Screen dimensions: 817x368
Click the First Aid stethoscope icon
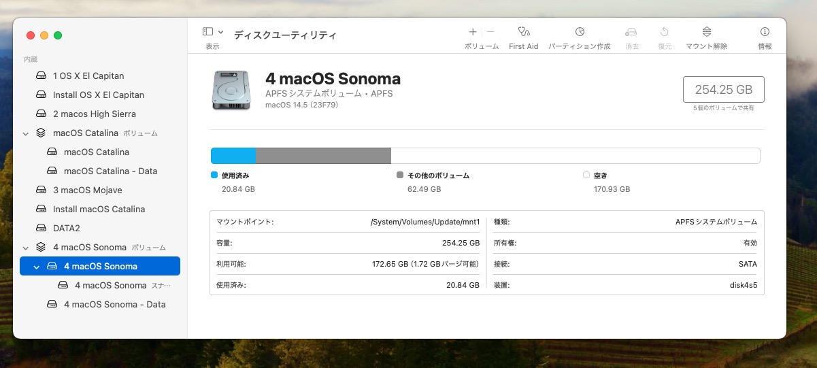[523, 32]
